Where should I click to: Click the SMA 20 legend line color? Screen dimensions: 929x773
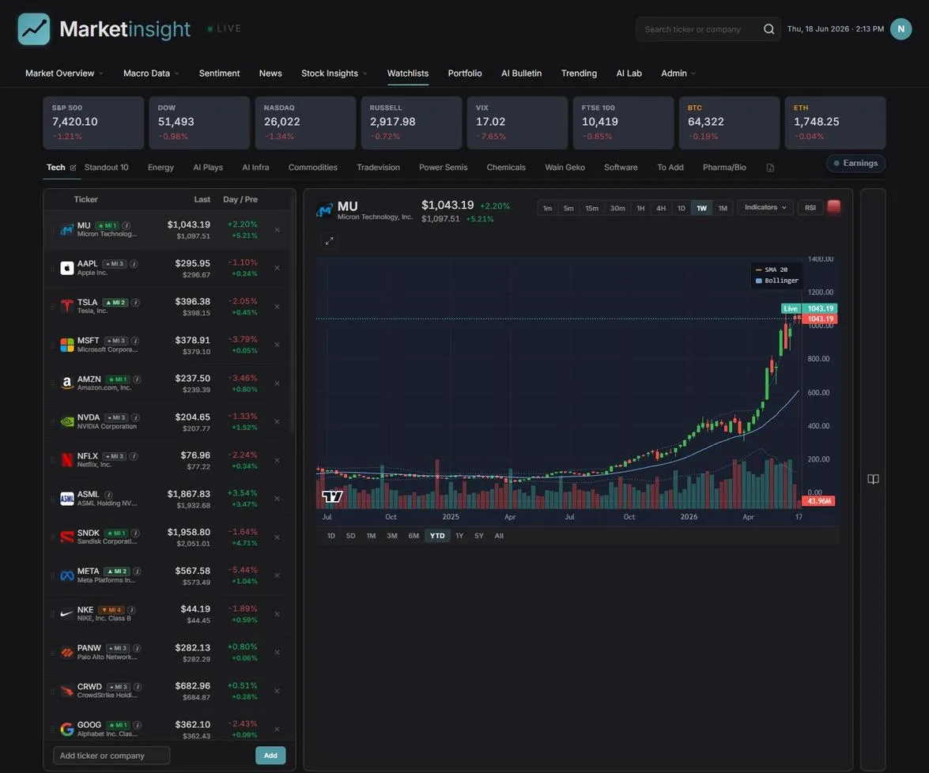tap(758, 270)
